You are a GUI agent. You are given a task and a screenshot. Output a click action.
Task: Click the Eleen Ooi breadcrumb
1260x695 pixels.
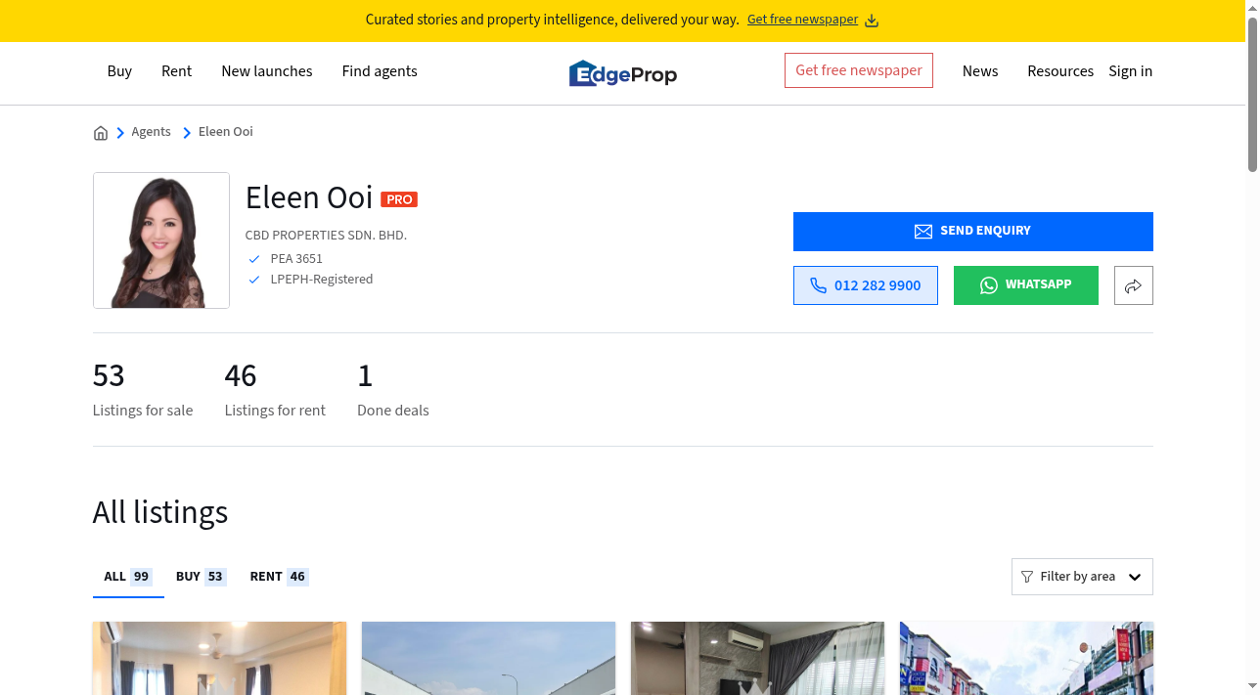226,132
